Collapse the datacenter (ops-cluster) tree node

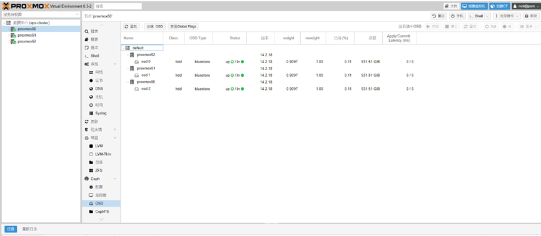click(x=4, y=22)
